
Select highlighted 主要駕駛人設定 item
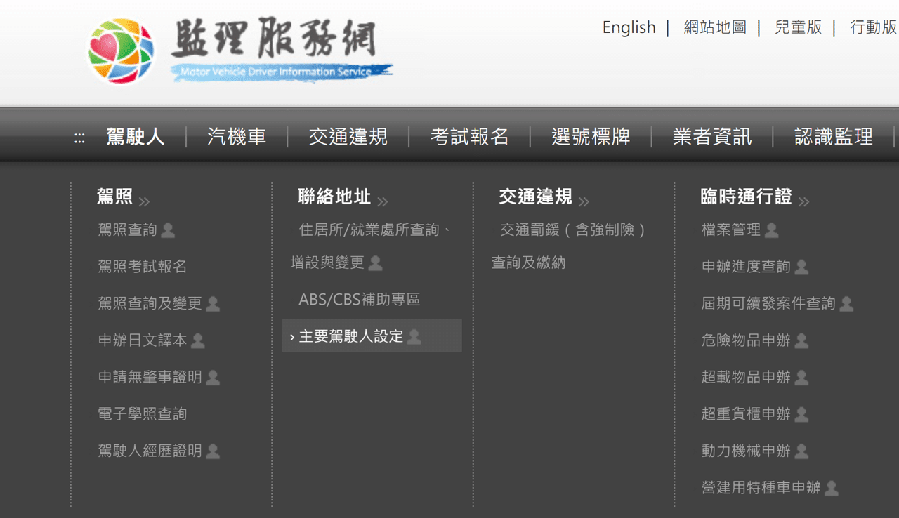[x=372, y=336]
